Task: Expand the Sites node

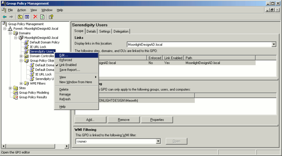Action: tap(10, 88)
